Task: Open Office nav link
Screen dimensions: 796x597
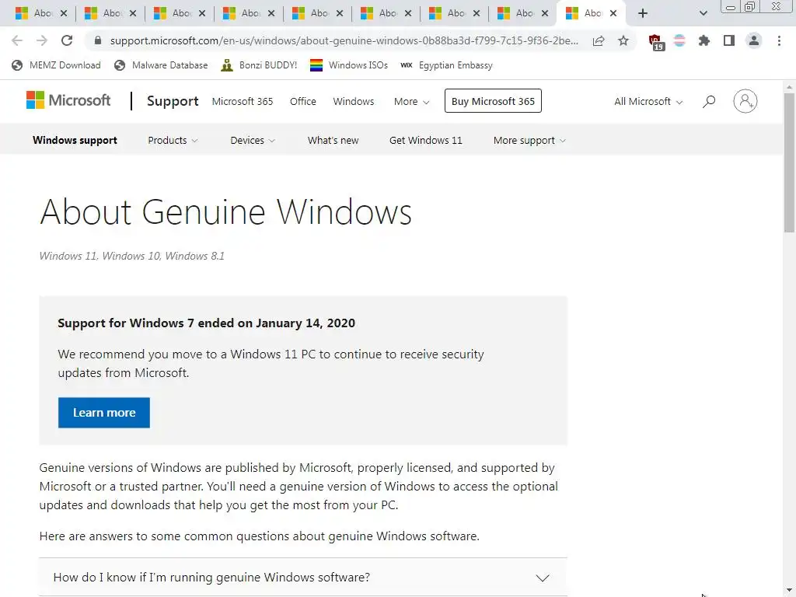Action: click(x=302, y=102)
